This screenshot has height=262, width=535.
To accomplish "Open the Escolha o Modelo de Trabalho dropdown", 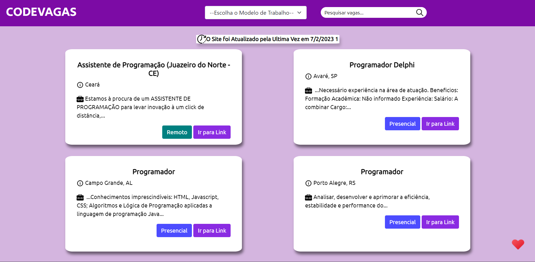I will 255,12.
